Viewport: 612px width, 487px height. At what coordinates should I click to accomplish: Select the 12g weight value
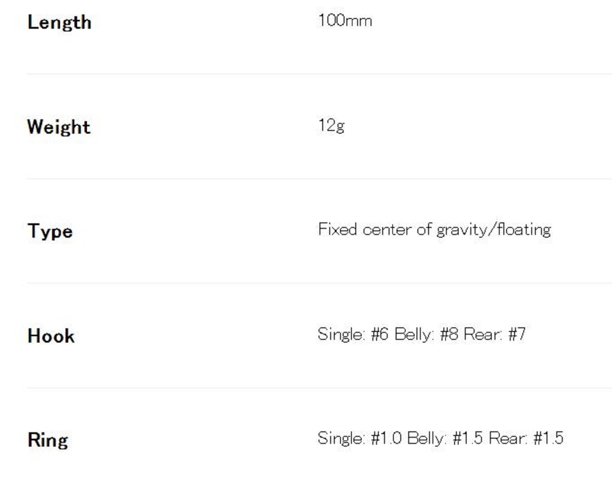pyautogui.click(x=331, y=125)
